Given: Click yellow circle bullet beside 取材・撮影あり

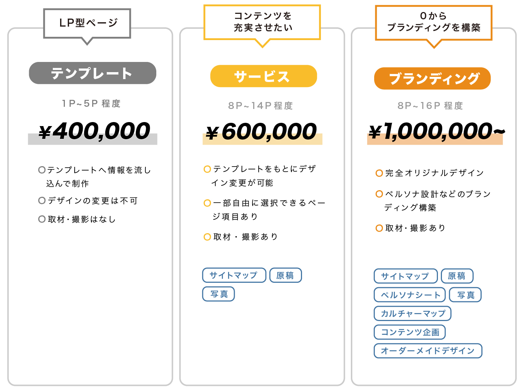Looking at the screenshot, I should click(x=207, y=237).
